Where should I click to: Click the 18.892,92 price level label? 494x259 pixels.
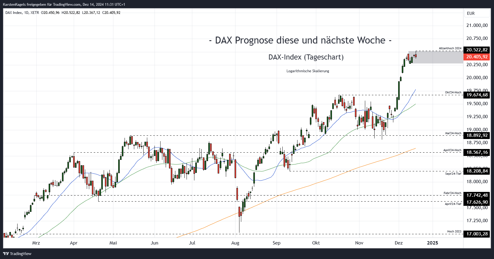477,135
